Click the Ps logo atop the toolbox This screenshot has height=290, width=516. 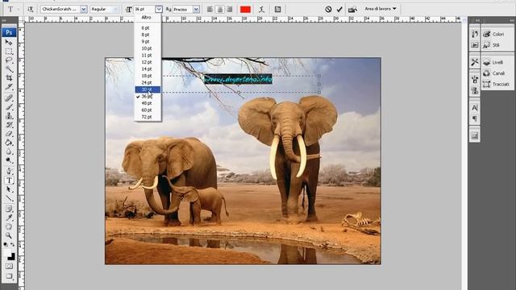pos(9,32)
